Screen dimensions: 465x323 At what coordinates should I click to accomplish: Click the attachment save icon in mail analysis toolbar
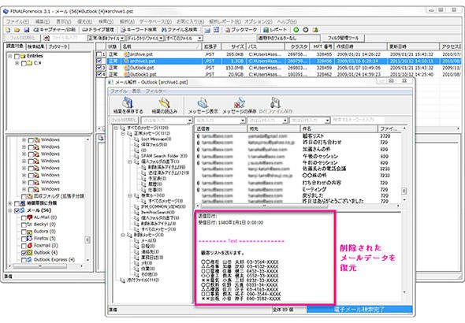pyautogui.click(x=276, y=103)
